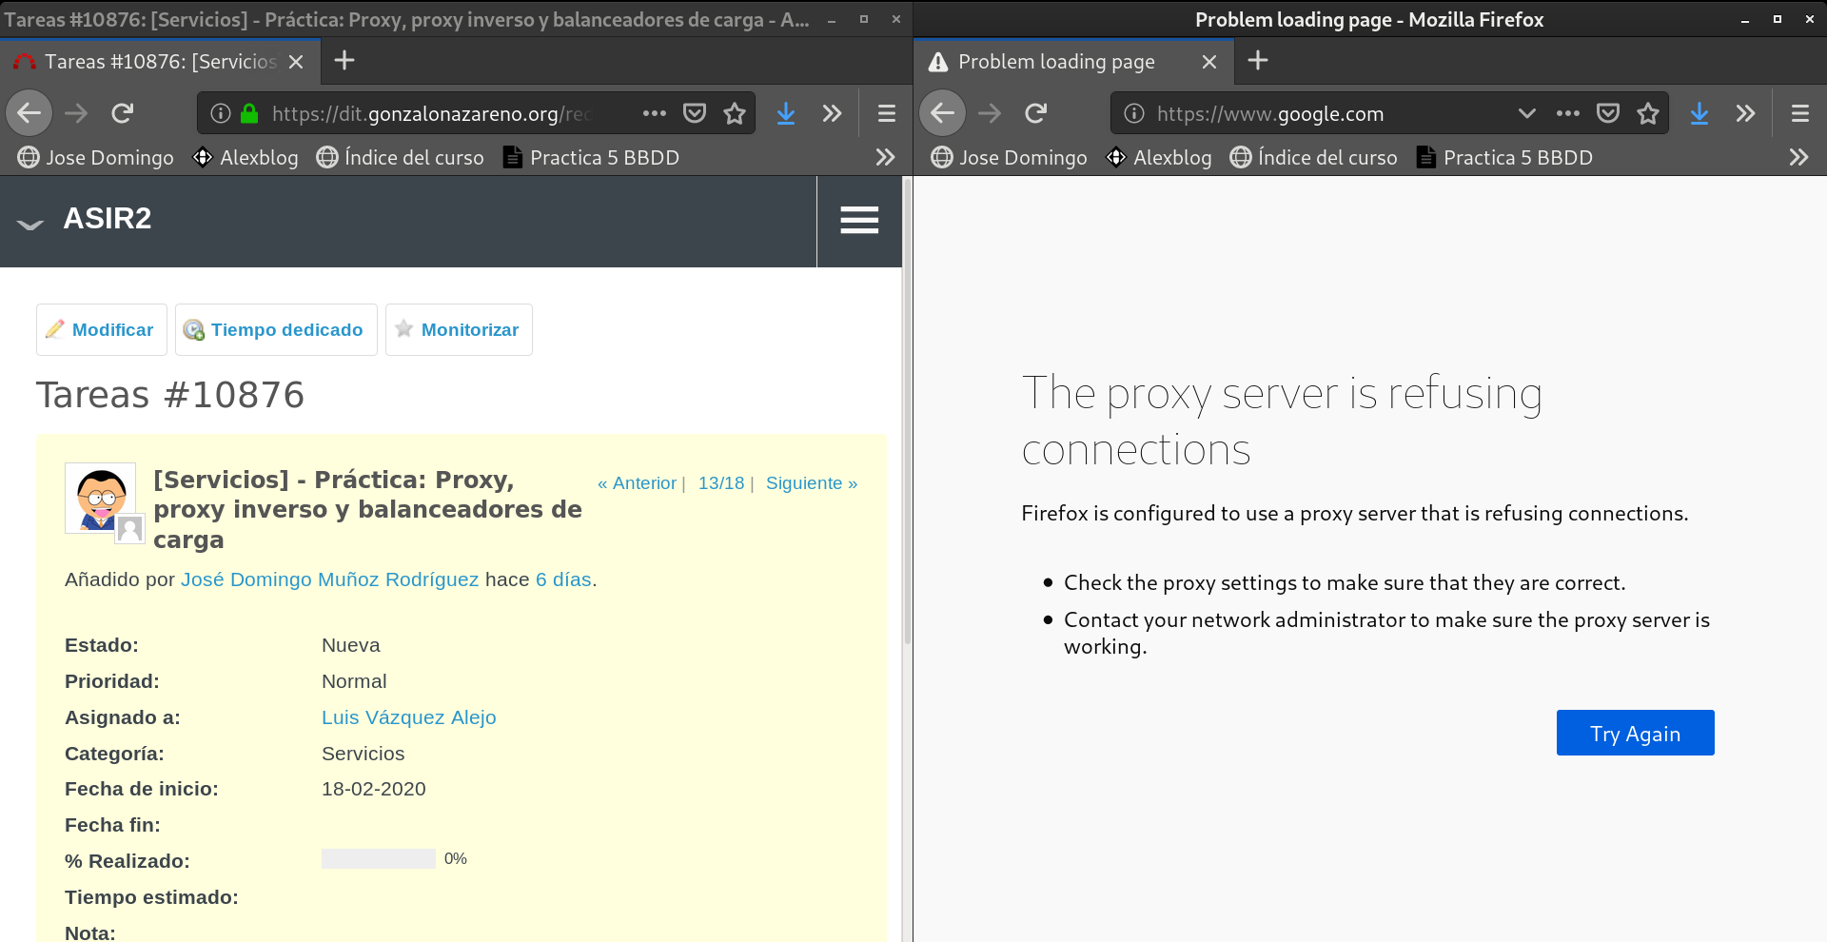Click the reload icon in left browser
Image resolution: width=1827 pixels, height=942 pixels.
(122, 113)
